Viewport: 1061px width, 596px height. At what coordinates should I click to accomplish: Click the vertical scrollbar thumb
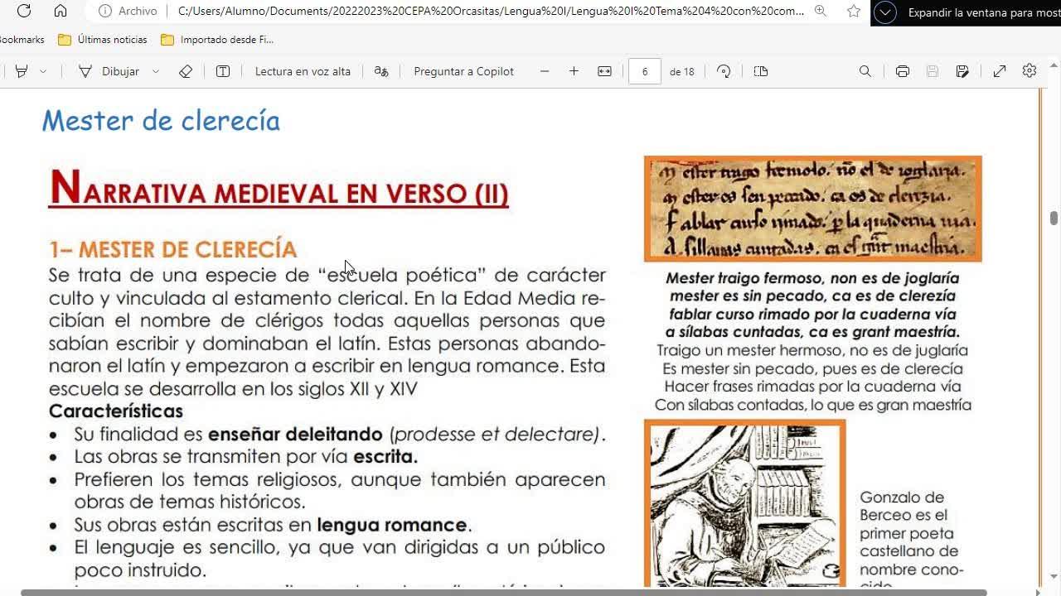[x=1054, y=218]
